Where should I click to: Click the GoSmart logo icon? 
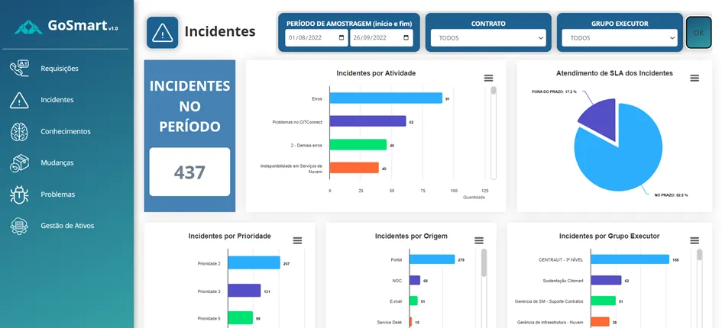pyautogui.click(x=28, y=27)
